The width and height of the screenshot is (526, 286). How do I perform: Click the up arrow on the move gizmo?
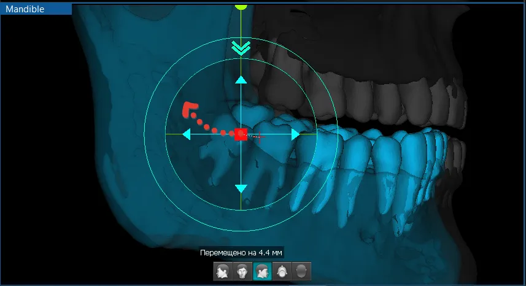pos(241,80)
